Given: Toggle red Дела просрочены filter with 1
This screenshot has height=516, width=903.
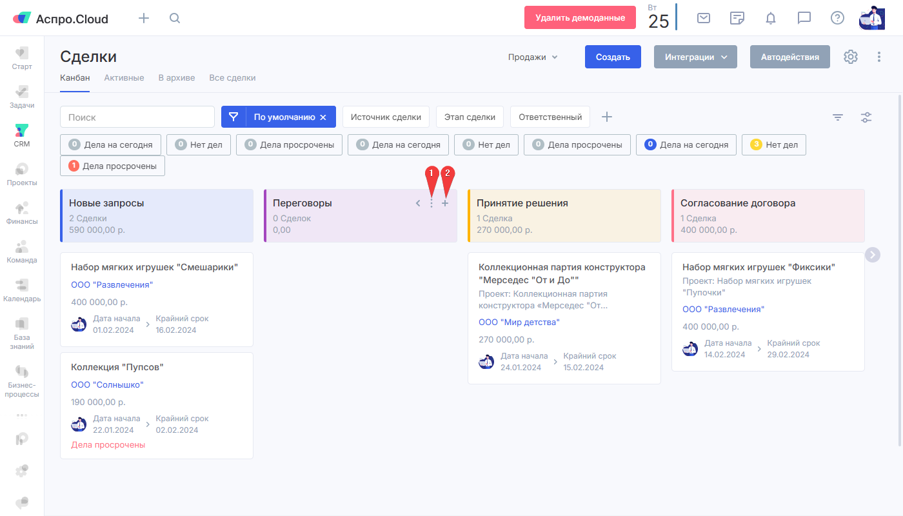Looking at the screenshot, I should pyautogui.click(x=112, y=166).
